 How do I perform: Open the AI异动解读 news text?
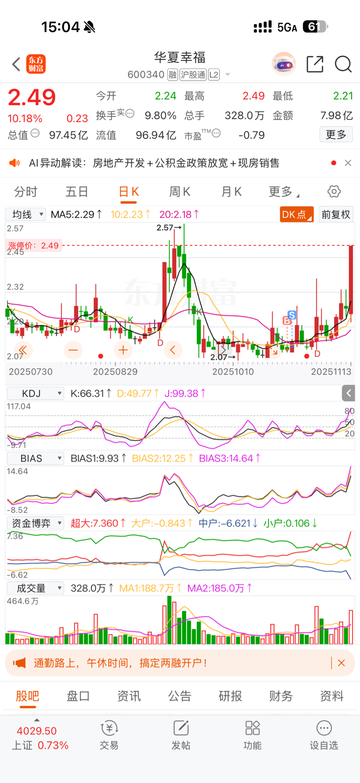154,163
